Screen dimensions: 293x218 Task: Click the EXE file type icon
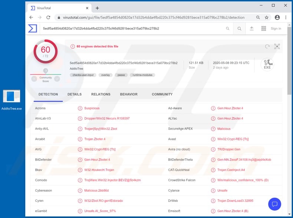(267, 64)
